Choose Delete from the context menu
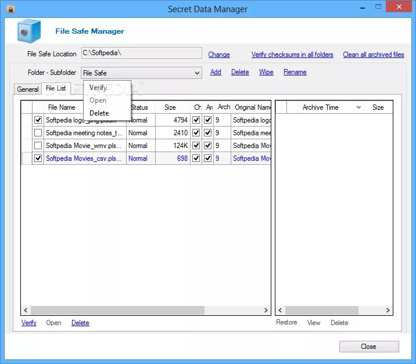The width and height of the screenshot is (416, 364). 99,113
